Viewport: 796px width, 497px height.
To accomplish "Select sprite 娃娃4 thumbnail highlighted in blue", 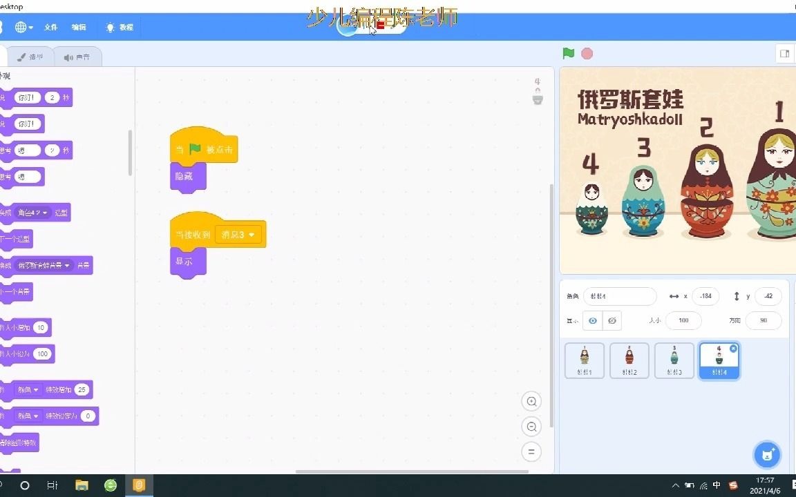I will [719, 360].
